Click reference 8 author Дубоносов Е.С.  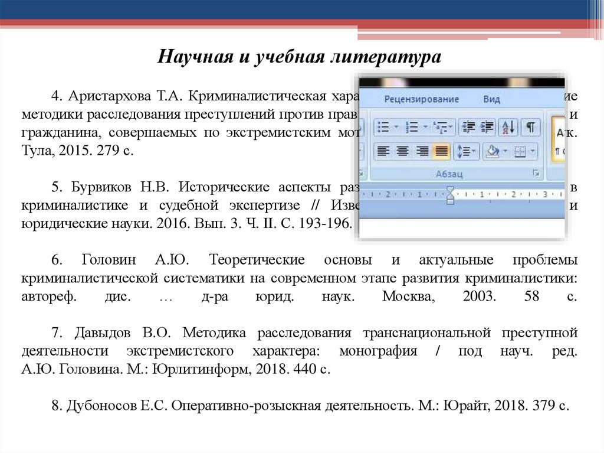pos(117,406)
